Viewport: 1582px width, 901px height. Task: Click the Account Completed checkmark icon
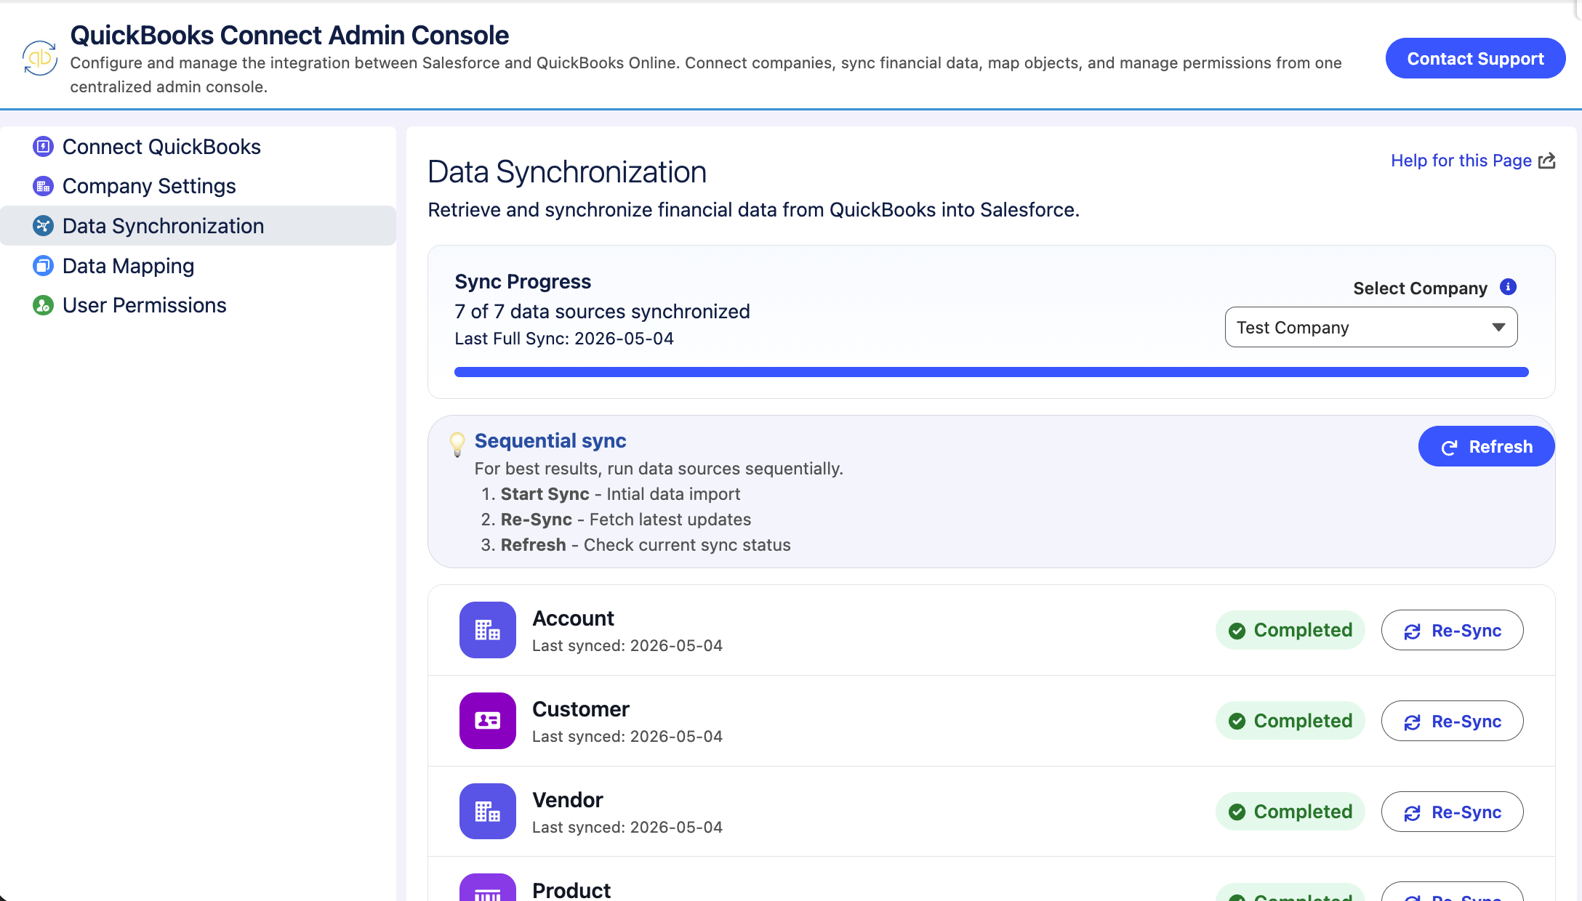click(1237, 631)
